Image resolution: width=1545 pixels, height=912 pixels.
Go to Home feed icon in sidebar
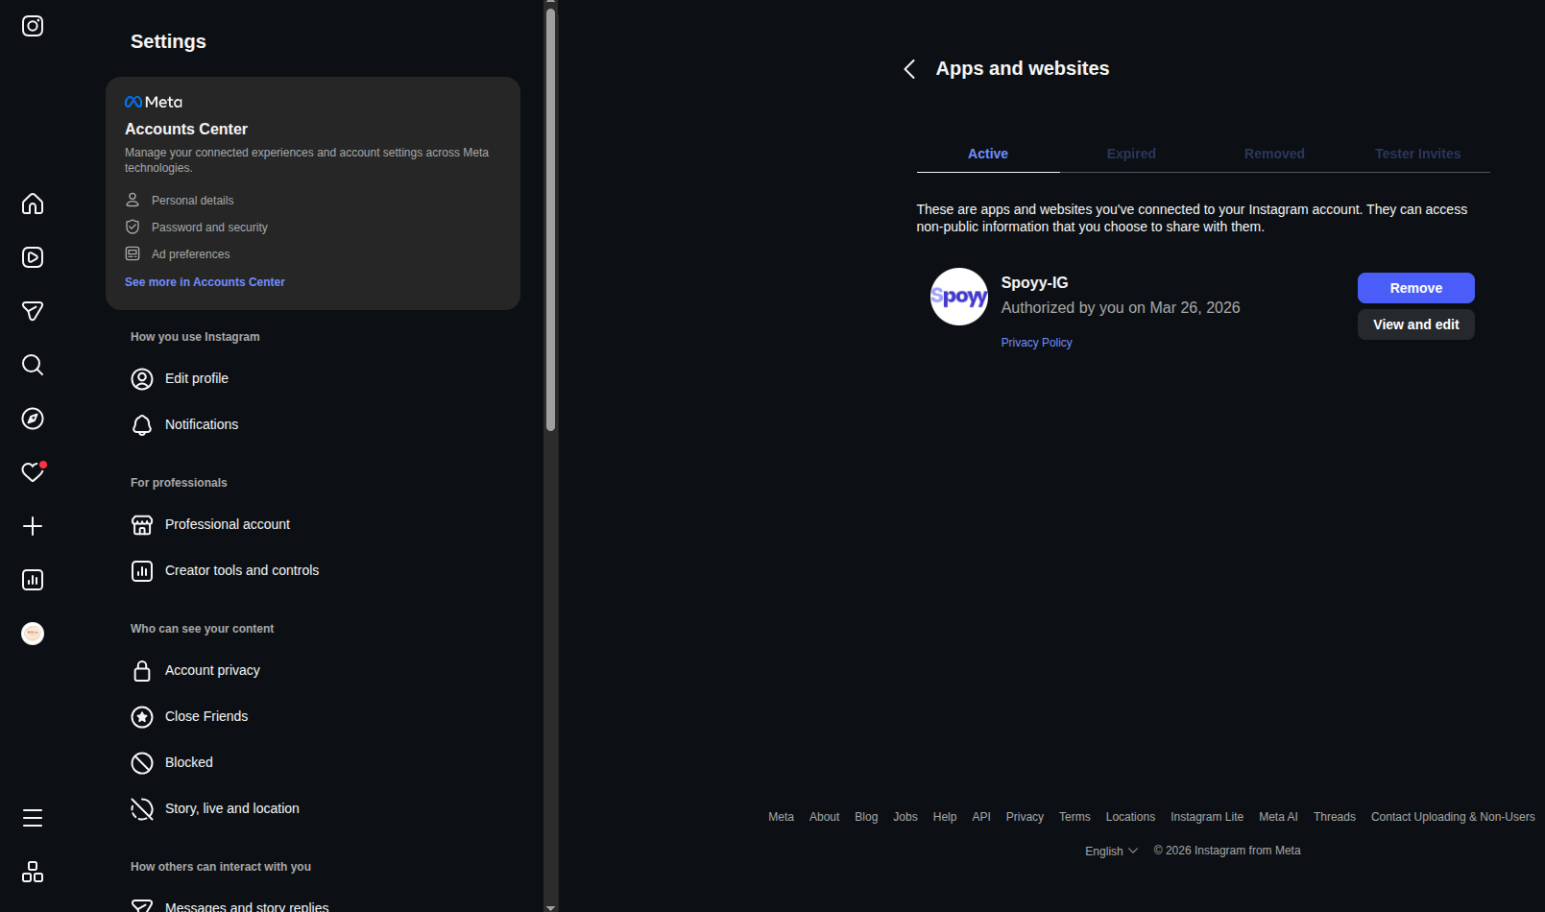[x=33, y=204]
